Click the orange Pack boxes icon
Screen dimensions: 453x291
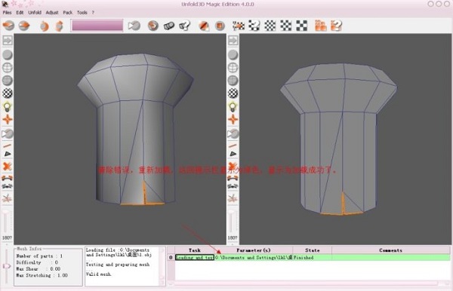320,26
